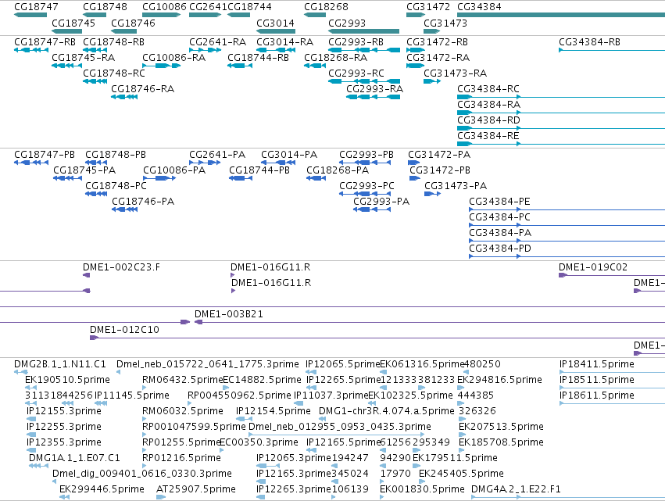665x501 pixels.
Task: Click the EK294816.5prime EST label
Action: pos(499,380)
